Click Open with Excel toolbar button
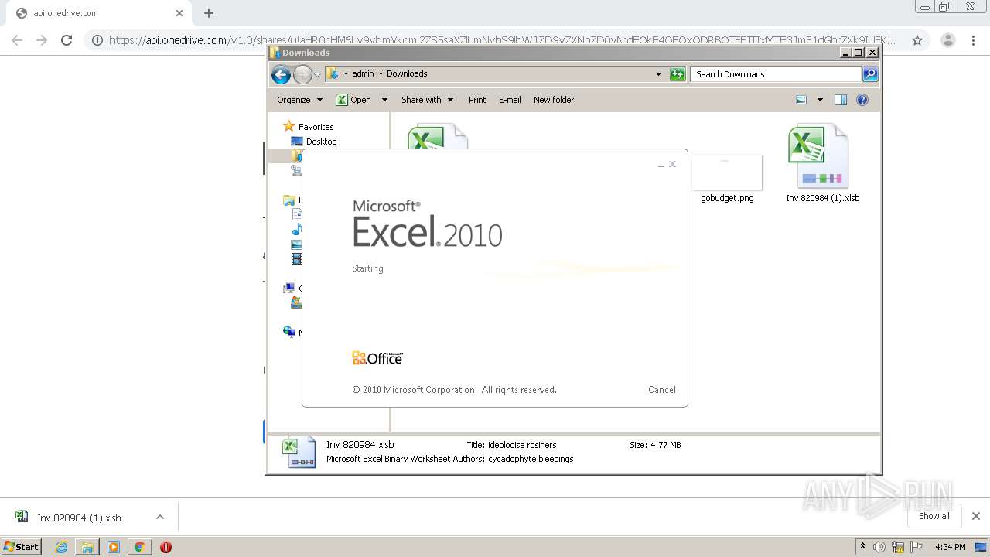Screen dimensions: 990x557 coord(354,100)
